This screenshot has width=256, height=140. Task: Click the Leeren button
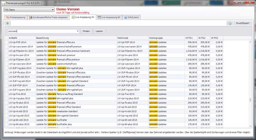coord(99,31)
